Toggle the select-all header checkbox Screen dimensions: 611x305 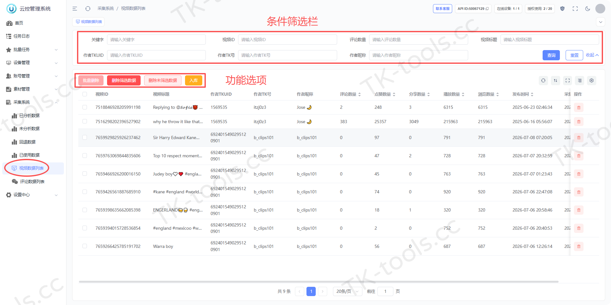[x=85, y=94]
